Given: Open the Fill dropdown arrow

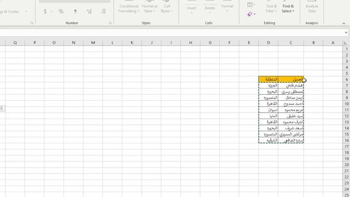Looking at the screenshot, I should point(254,4).
